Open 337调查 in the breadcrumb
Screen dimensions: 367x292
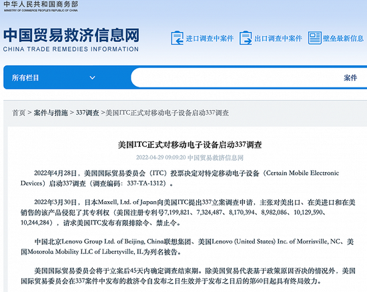point(87,113)
